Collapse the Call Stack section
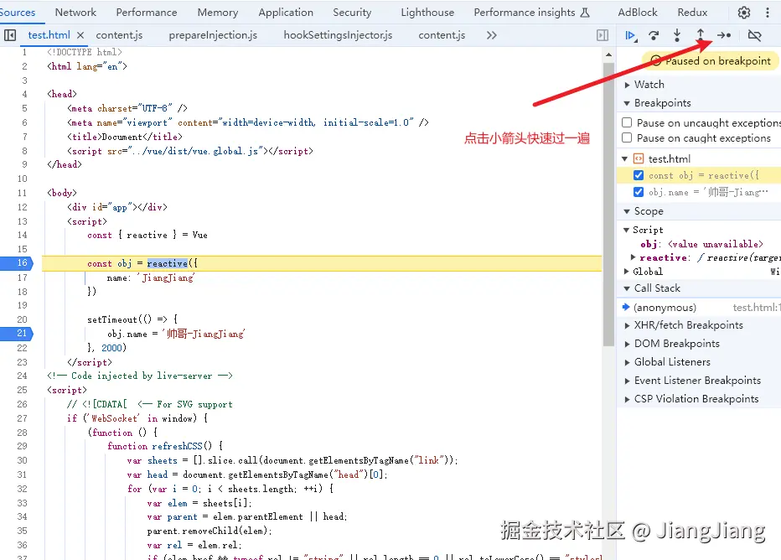 (x=627, y=288)
